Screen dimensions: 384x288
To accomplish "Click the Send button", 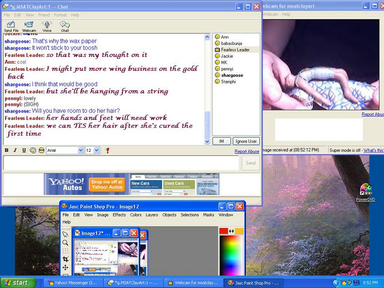I will [251, 163].
